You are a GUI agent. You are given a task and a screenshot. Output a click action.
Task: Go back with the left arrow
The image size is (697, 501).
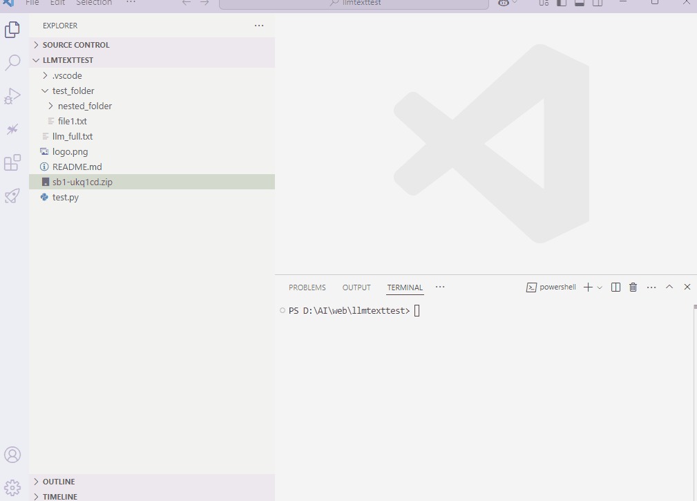[x=187, y=3]
